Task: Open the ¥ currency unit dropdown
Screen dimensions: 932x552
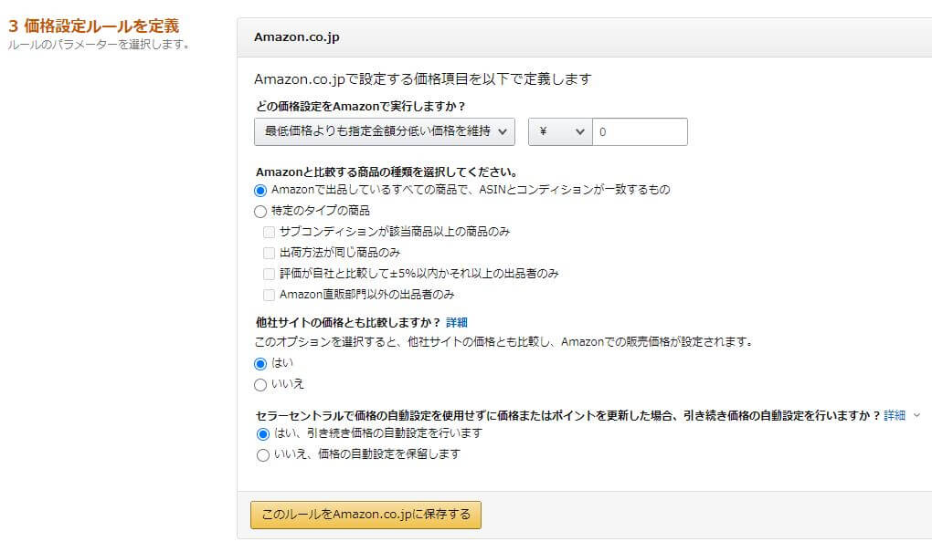Action: point(560,131)
